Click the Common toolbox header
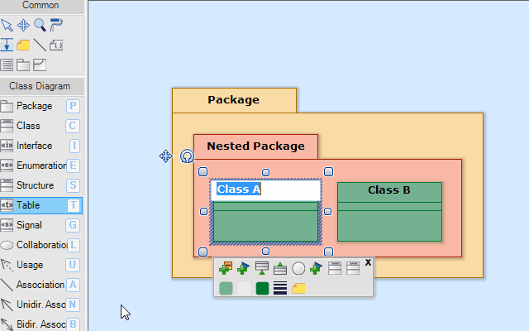The image size is (529, 331). coord(41,6)
